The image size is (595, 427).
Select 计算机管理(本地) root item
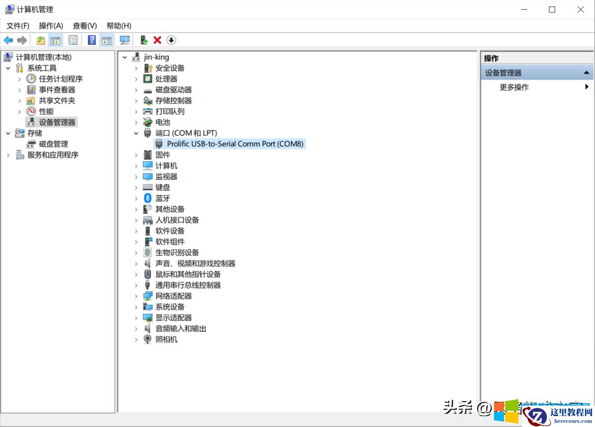(x=44, y=57)
